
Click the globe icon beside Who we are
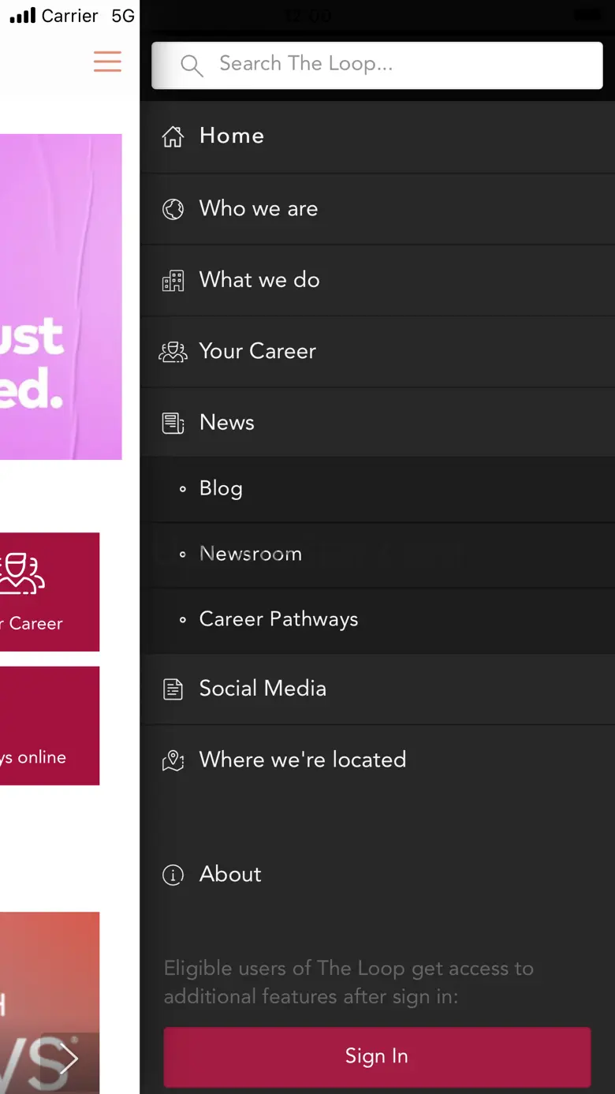pos(173,209)
